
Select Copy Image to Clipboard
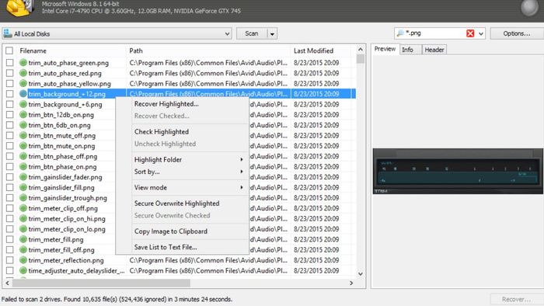[171, 231]
